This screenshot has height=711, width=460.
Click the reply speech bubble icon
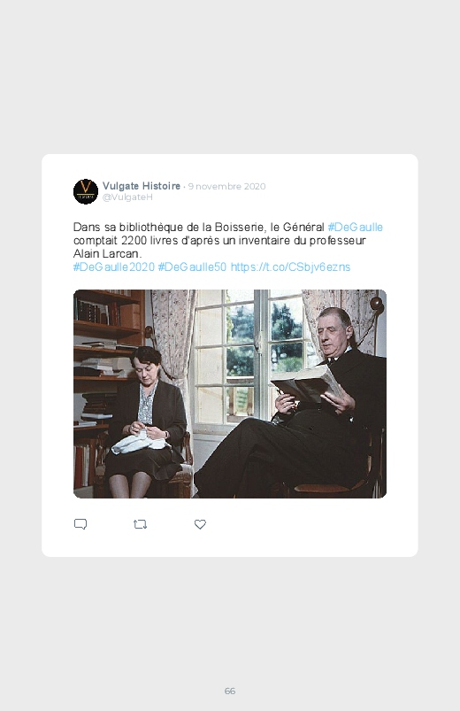click(x=80, y=524)
